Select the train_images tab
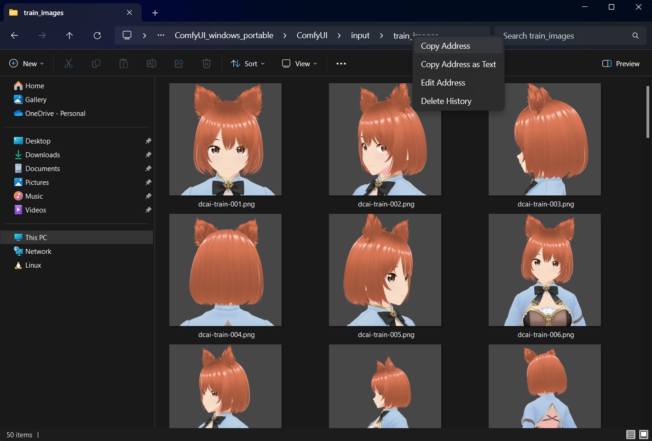The height and width of the screenshot is (441, 652). pyautogui.click(x=72, y=12)
